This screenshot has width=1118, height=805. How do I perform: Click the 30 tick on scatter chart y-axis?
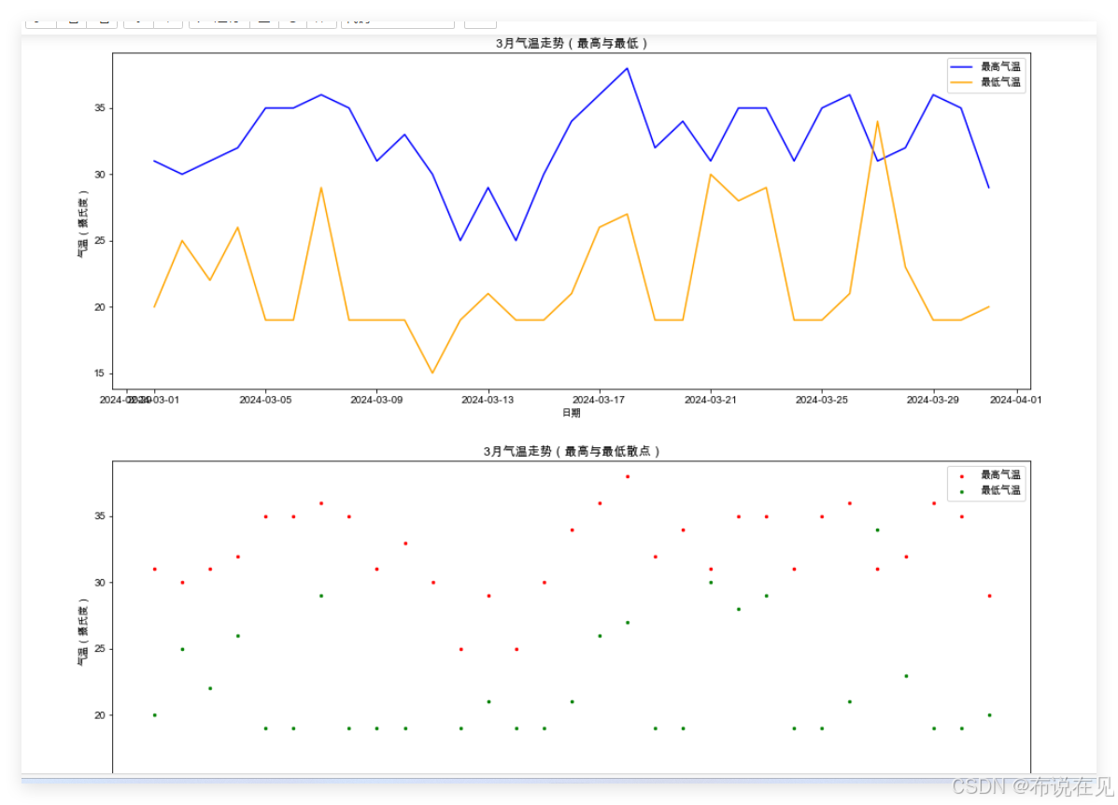coord(100,583)
